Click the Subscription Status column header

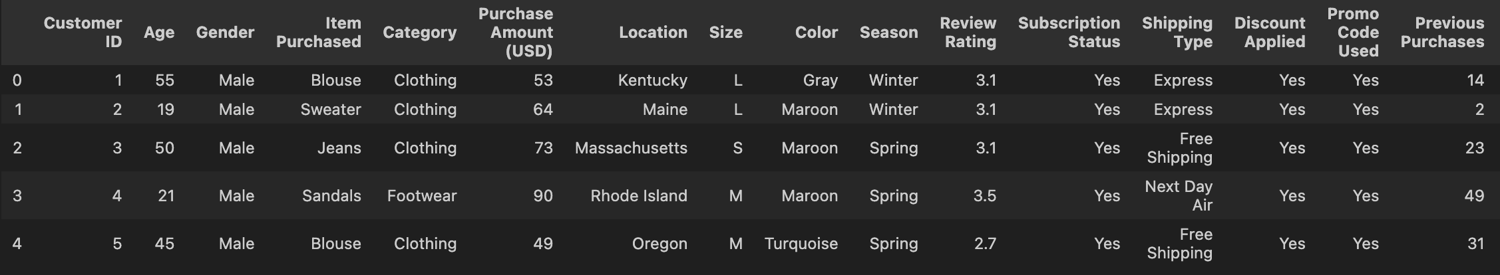pos(1069,33)
